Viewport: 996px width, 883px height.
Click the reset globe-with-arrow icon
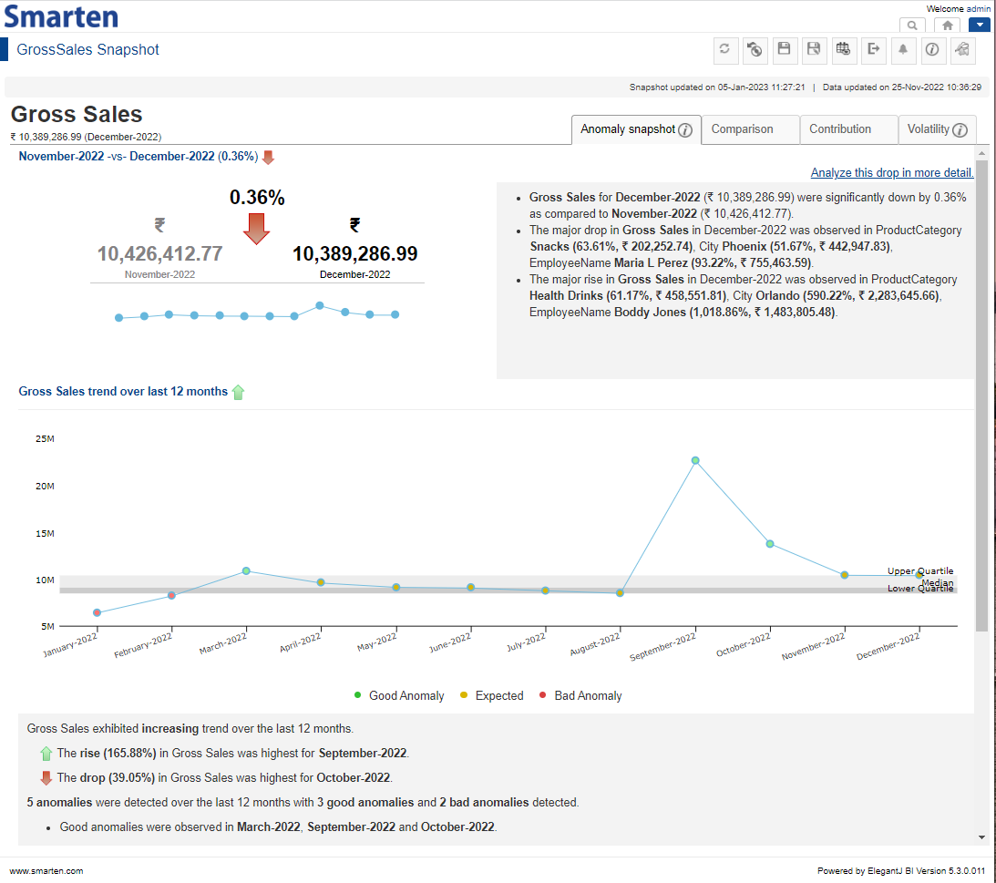pos(755,49)
